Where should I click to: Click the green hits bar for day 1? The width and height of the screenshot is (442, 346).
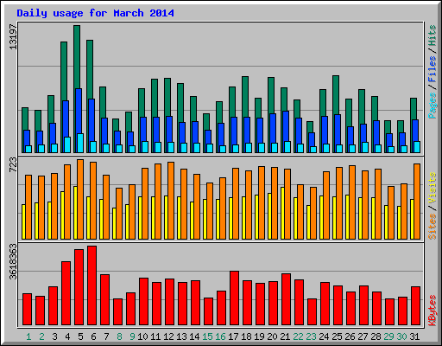click(25, 119)
